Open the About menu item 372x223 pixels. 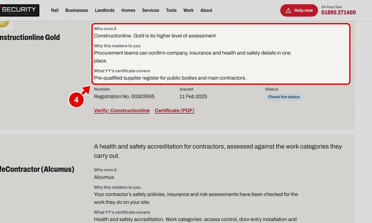click(206, 10)
